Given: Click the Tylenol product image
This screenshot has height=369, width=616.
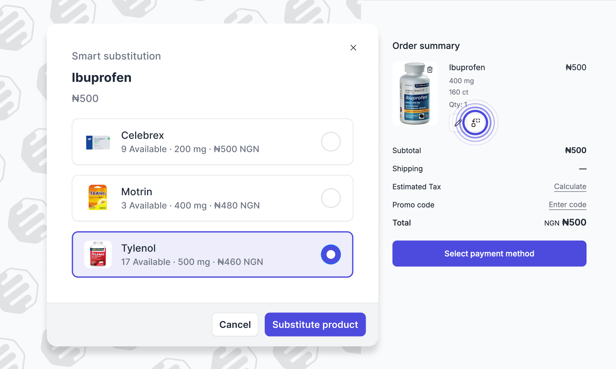Looking at the screenshot, I should [x=98, y=254].
